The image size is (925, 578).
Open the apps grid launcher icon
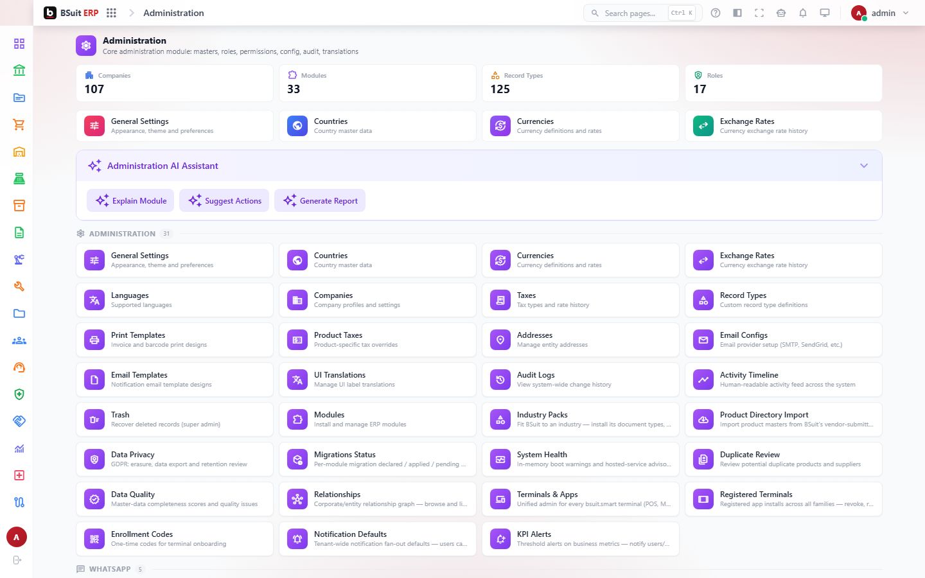111,13
